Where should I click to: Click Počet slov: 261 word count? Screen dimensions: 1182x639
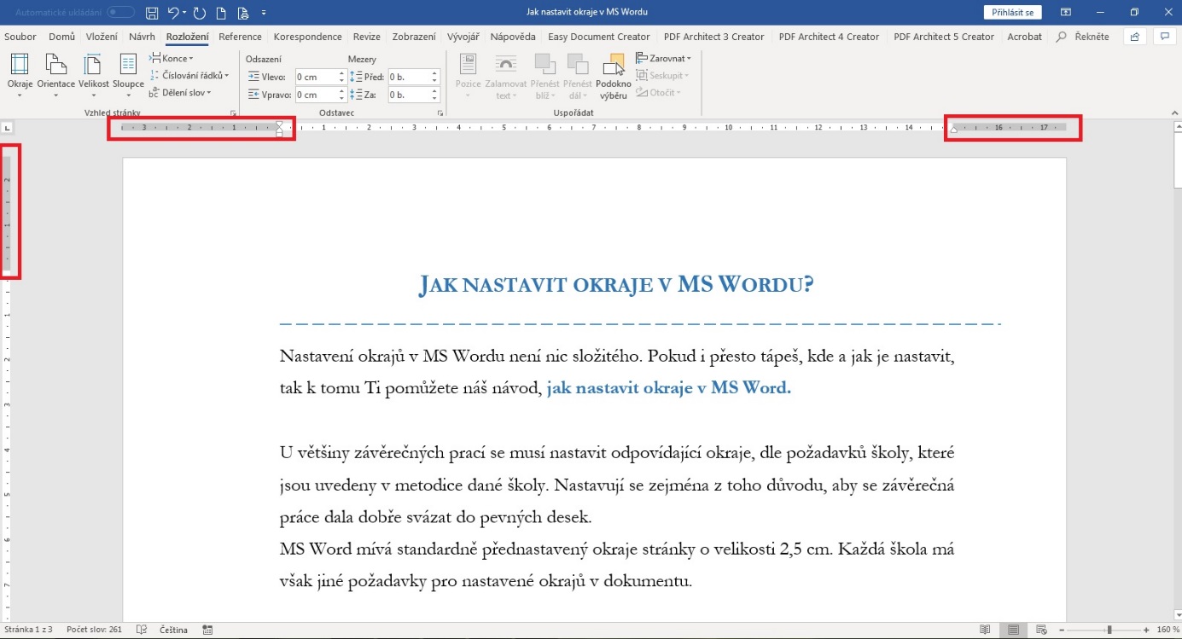[95, 630]
